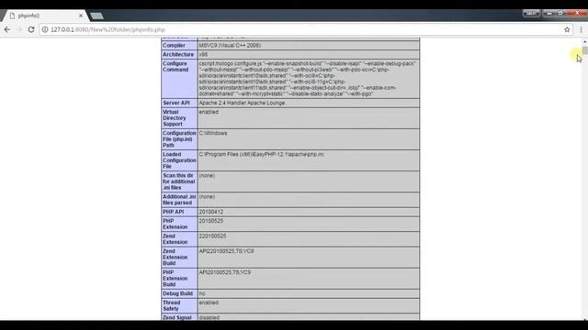Click the '20100412' PHP API value

pos(210,212)
